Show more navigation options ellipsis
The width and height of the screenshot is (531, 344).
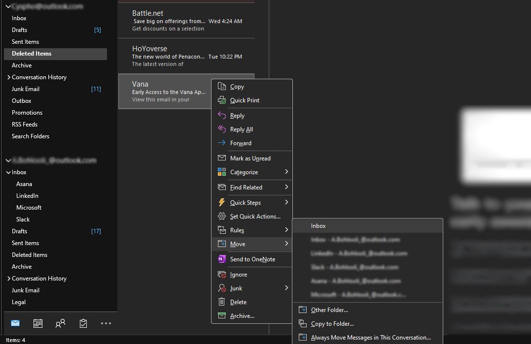pyautogui.click(x=106, y=323)
